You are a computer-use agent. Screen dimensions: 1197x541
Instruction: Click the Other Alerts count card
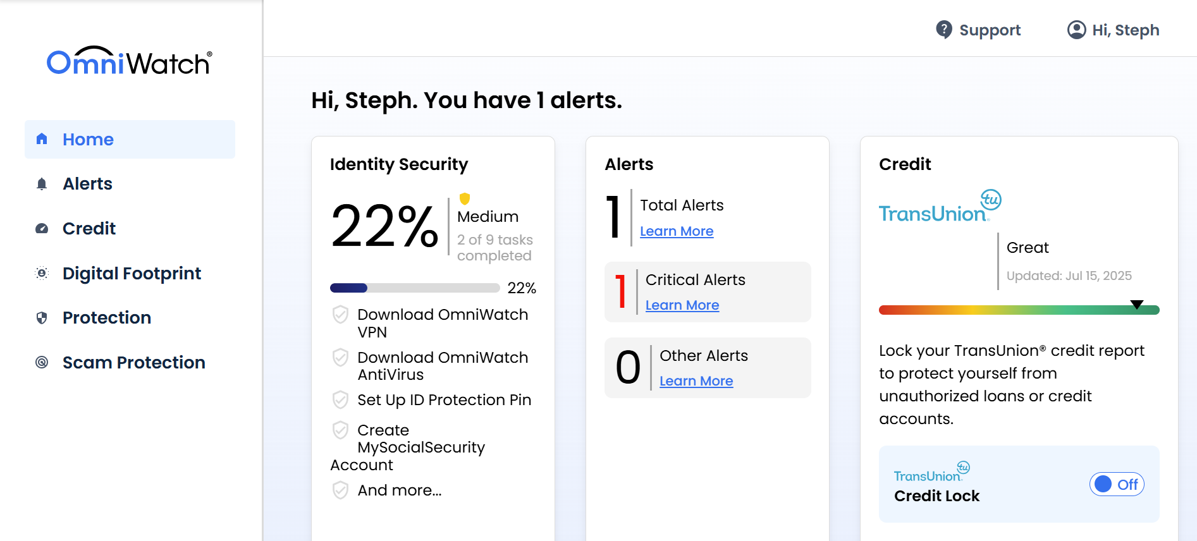point(708,368)
